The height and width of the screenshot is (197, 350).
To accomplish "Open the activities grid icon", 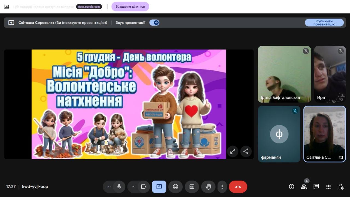I will (328, 187).
